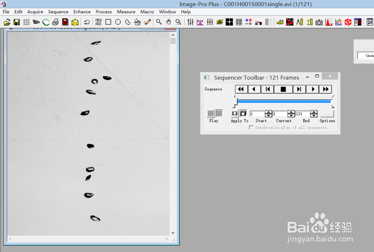
Task: Play the sequence in reverse
Action: [x=254, y=89]
